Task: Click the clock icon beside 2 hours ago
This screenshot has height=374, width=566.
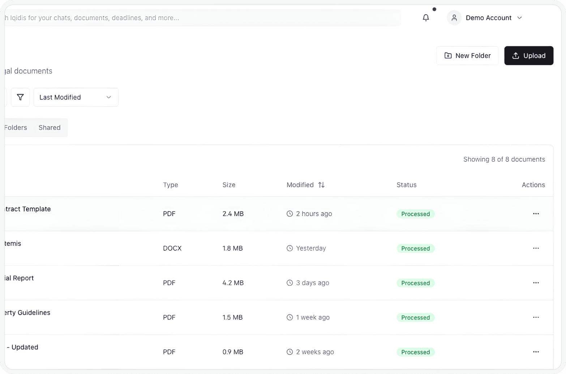Action: (290, 214)
